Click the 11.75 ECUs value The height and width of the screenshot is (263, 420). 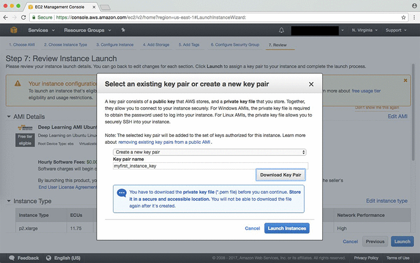(76, 228)
